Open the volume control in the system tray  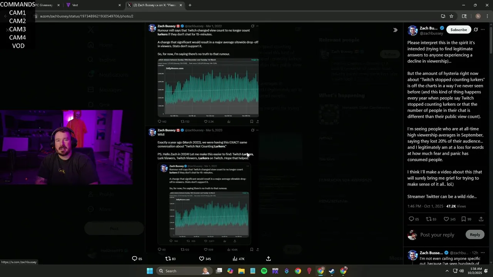click(461, 271)
